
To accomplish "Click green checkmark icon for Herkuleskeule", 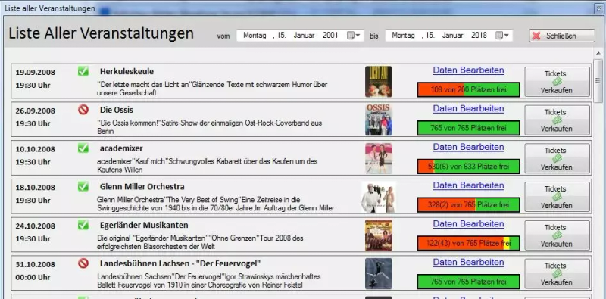I will pyautogui.click(x=83, y=71).
